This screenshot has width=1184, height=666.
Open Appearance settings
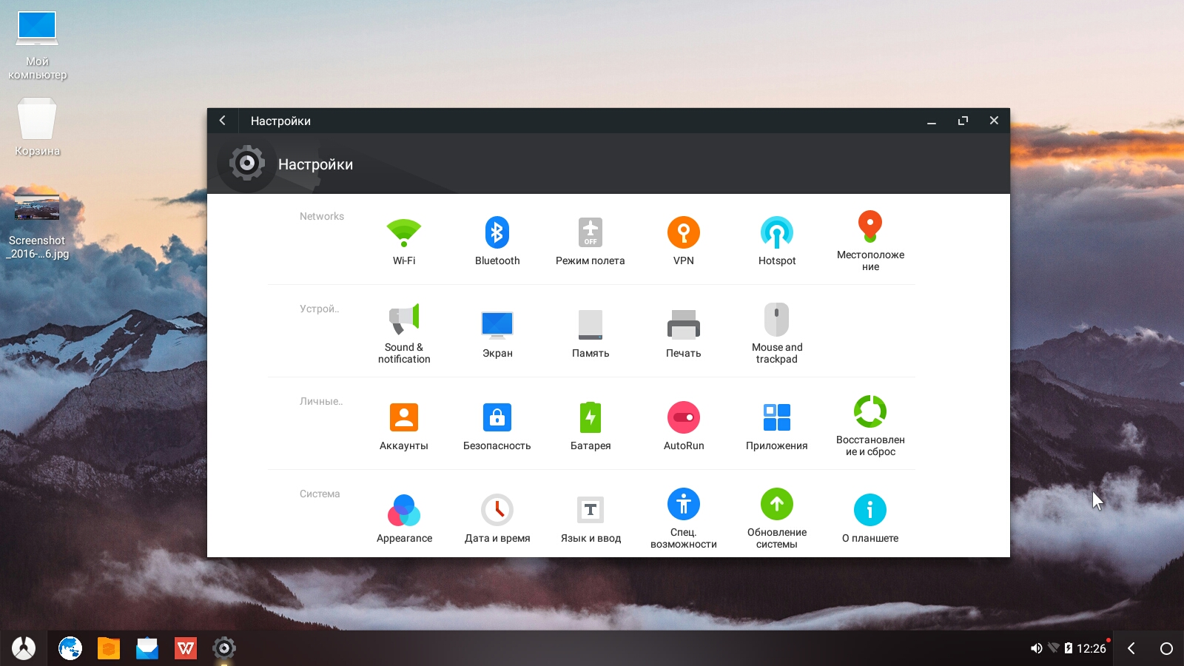(x=404, y=519)
